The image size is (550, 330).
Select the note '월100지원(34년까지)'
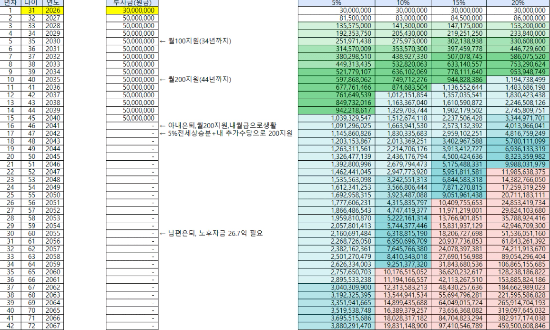200,41
